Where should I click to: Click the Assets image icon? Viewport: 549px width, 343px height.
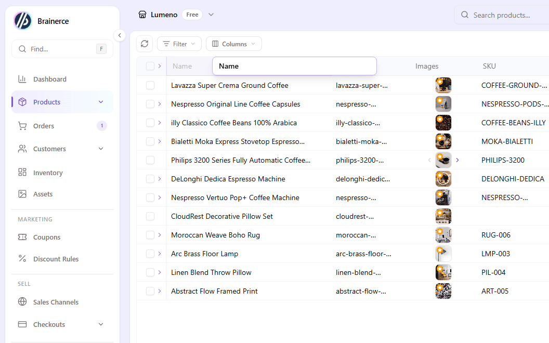(x=22, y=194)
